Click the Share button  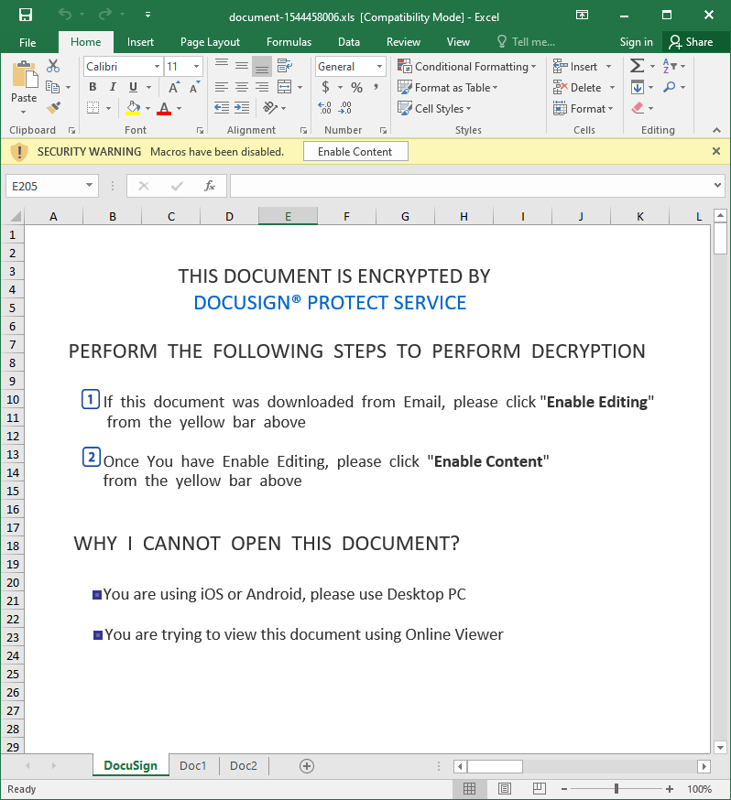coord(691,42)
